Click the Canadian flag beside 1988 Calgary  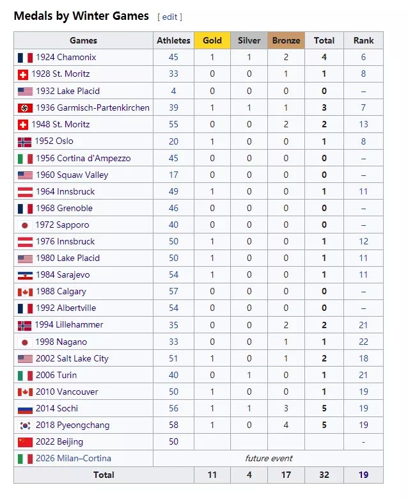pos(25,292)
